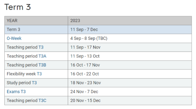The height and width of the screenshot is (109, 196).
Task: Click the T3 link in Study period row
Action: tap(34, 83)
